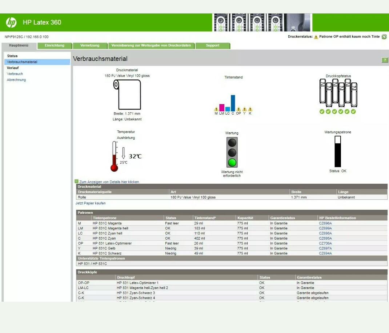Click the 'NPIF9128C / 192.168.0.100' device address

click(x=27, y=37)
